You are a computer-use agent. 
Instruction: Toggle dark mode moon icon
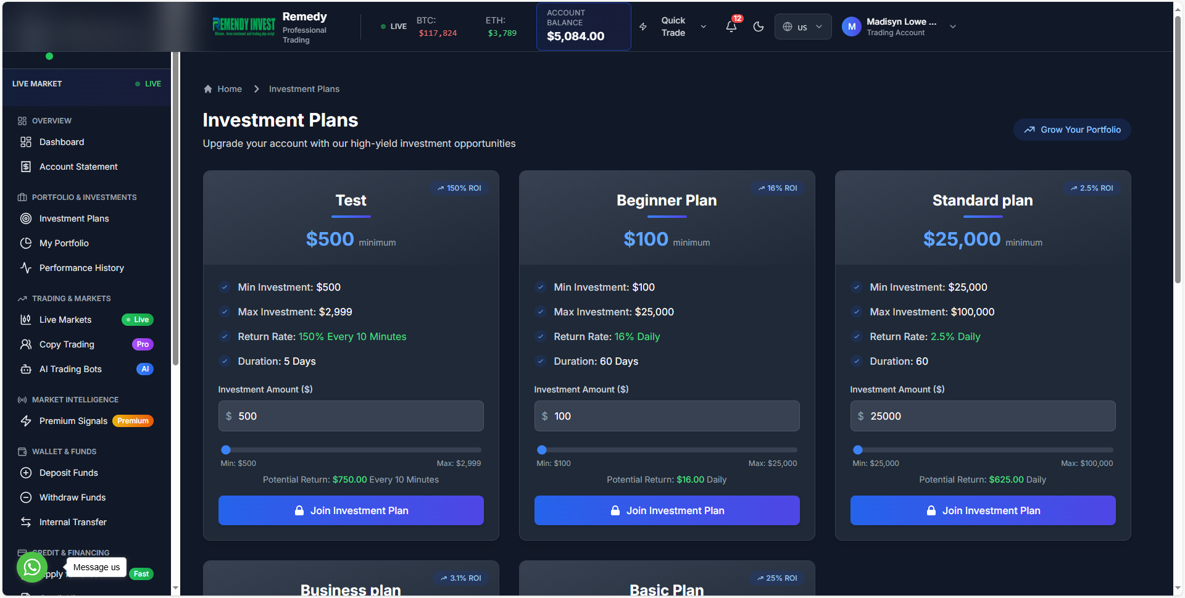759,27
